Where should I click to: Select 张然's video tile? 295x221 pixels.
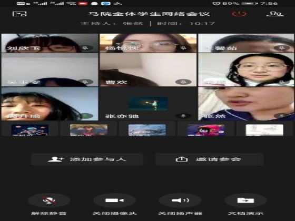tap(246, 104)
